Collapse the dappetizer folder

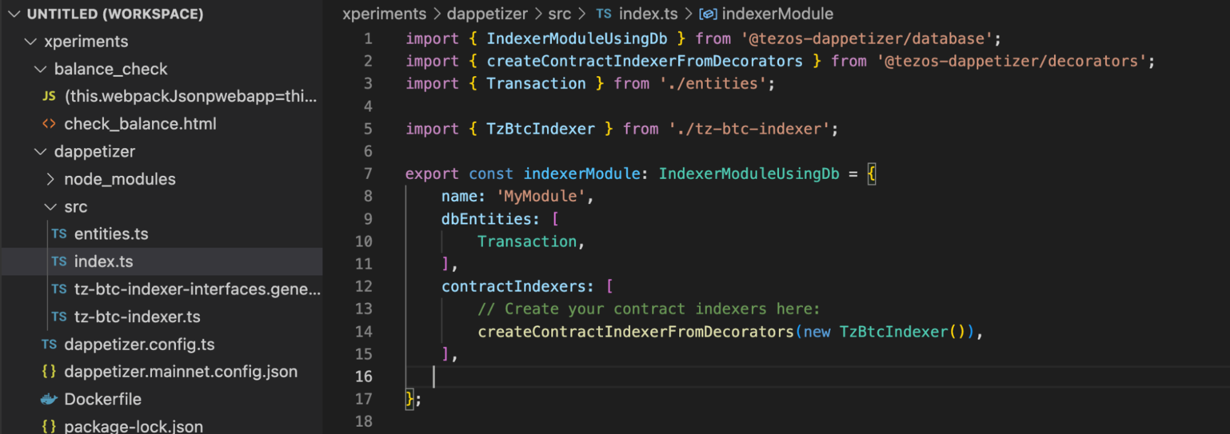coord(41,152)
